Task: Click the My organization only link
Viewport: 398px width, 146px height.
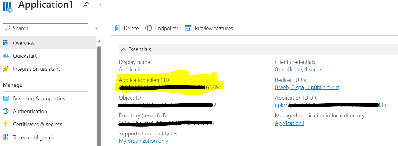Action: pos(144,141)
